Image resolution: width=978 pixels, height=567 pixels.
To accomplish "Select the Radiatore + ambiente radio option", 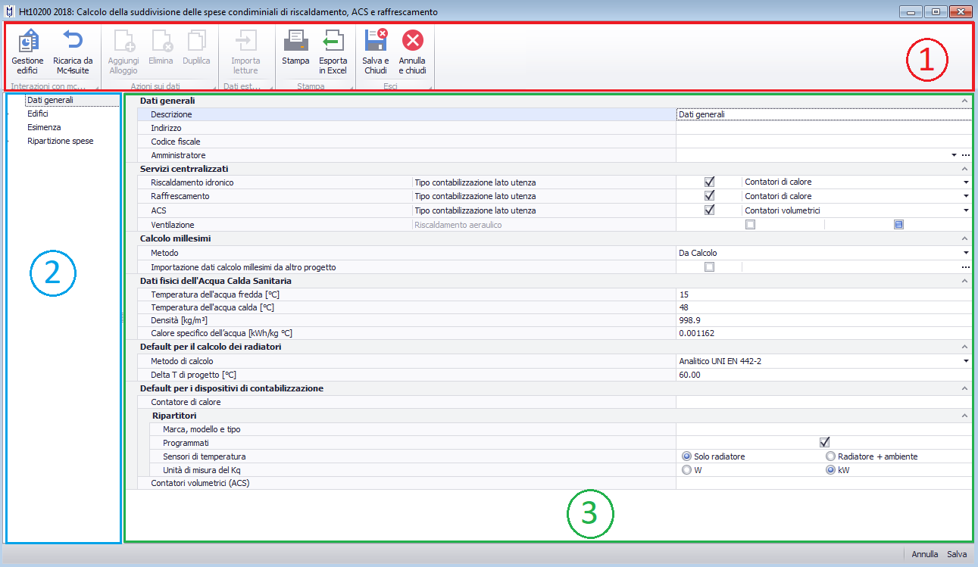I will [830, 456].
